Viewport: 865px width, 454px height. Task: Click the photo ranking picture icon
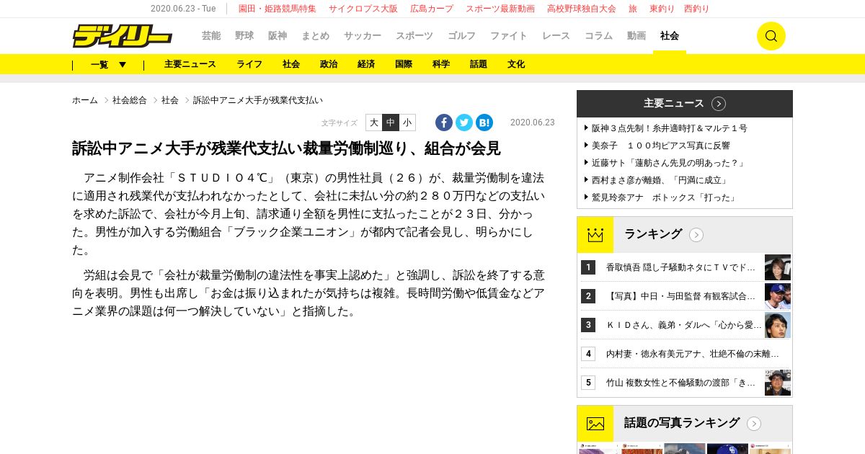point(595,424)
